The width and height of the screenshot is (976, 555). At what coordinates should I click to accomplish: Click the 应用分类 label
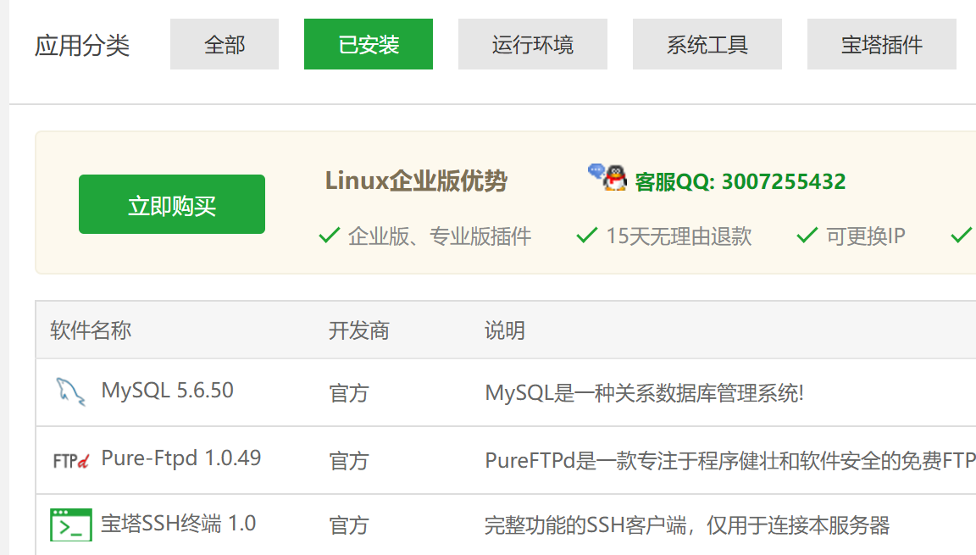[x=82, y=46]
